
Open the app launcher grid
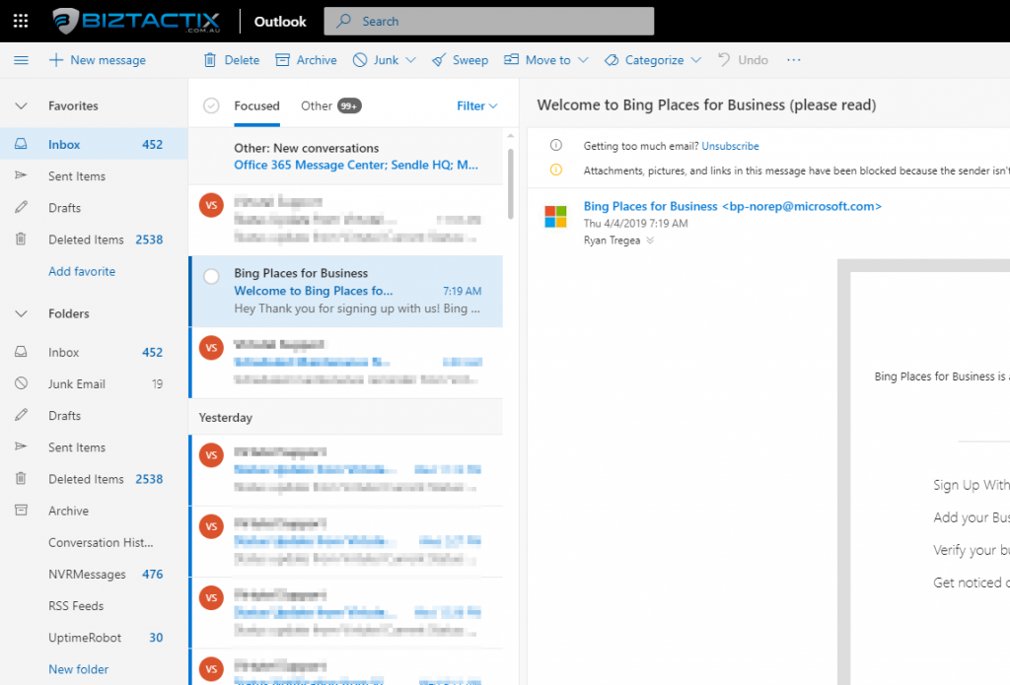[x=21, y=22]
